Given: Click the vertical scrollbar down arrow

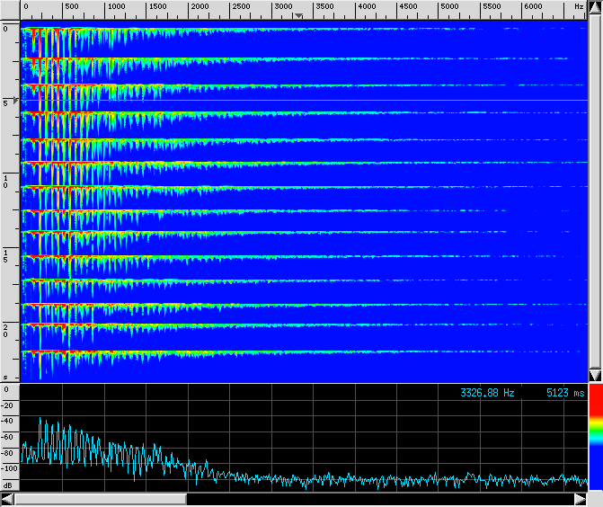Looking at the screenshot, I should 594,374.
